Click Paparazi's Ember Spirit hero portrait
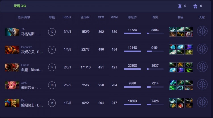 pos(12,50)
